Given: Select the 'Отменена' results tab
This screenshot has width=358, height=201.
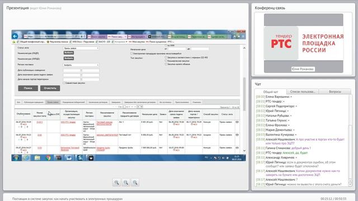Looking at the screenshot, I should pos(196,102).
